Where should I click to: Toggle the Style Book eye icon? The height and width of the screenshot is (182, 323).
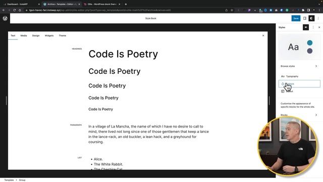click(x=306, y=27)
